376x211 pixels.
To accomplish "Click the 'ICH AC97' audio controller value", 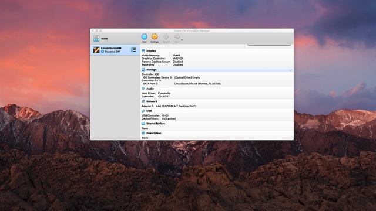I will pyautogui.click(x=164, y=96).
